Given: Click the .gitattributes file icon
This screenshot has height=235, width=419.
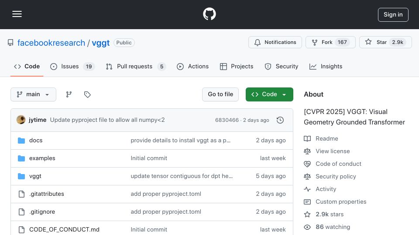Looking at the screenshot, I should pyautogui.click(x=22, y=194).
